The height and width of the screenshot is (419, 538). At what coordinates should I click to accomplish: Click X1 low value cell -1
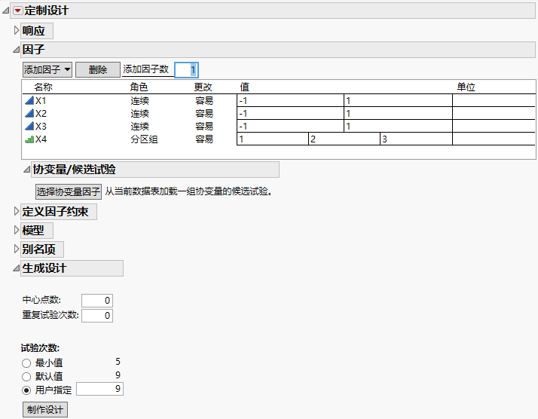coord(290,100)
